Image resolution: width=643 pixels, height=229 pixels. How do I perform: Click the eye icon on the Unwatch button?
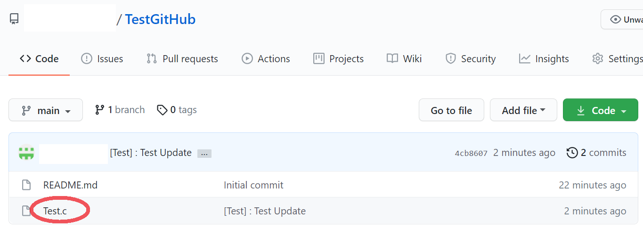tap(615, 20)
